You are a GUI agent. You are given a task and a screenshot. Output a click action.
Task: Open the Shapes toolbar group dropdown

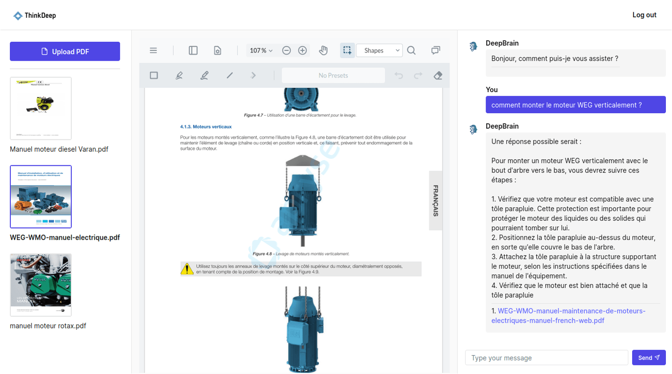click(379, 51)
